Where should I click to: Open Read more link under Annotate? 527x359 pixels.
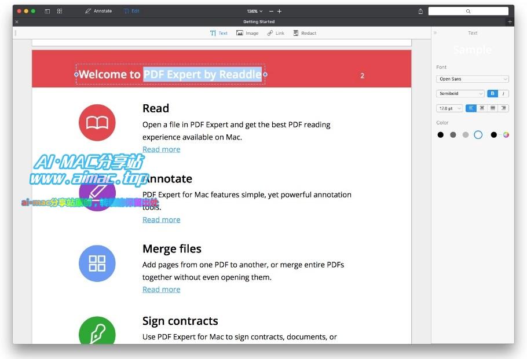coord(162,219)
